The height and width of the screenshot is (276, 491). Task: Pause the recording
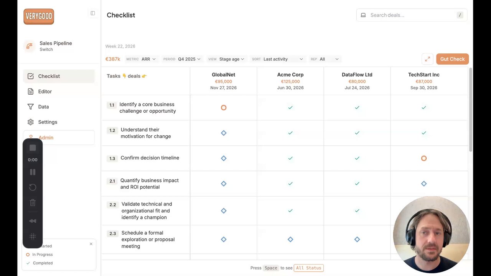(x=33, y=172)
